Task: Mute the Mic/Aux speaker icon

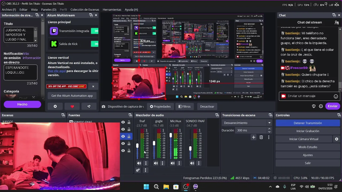Action: coord(173,163)
